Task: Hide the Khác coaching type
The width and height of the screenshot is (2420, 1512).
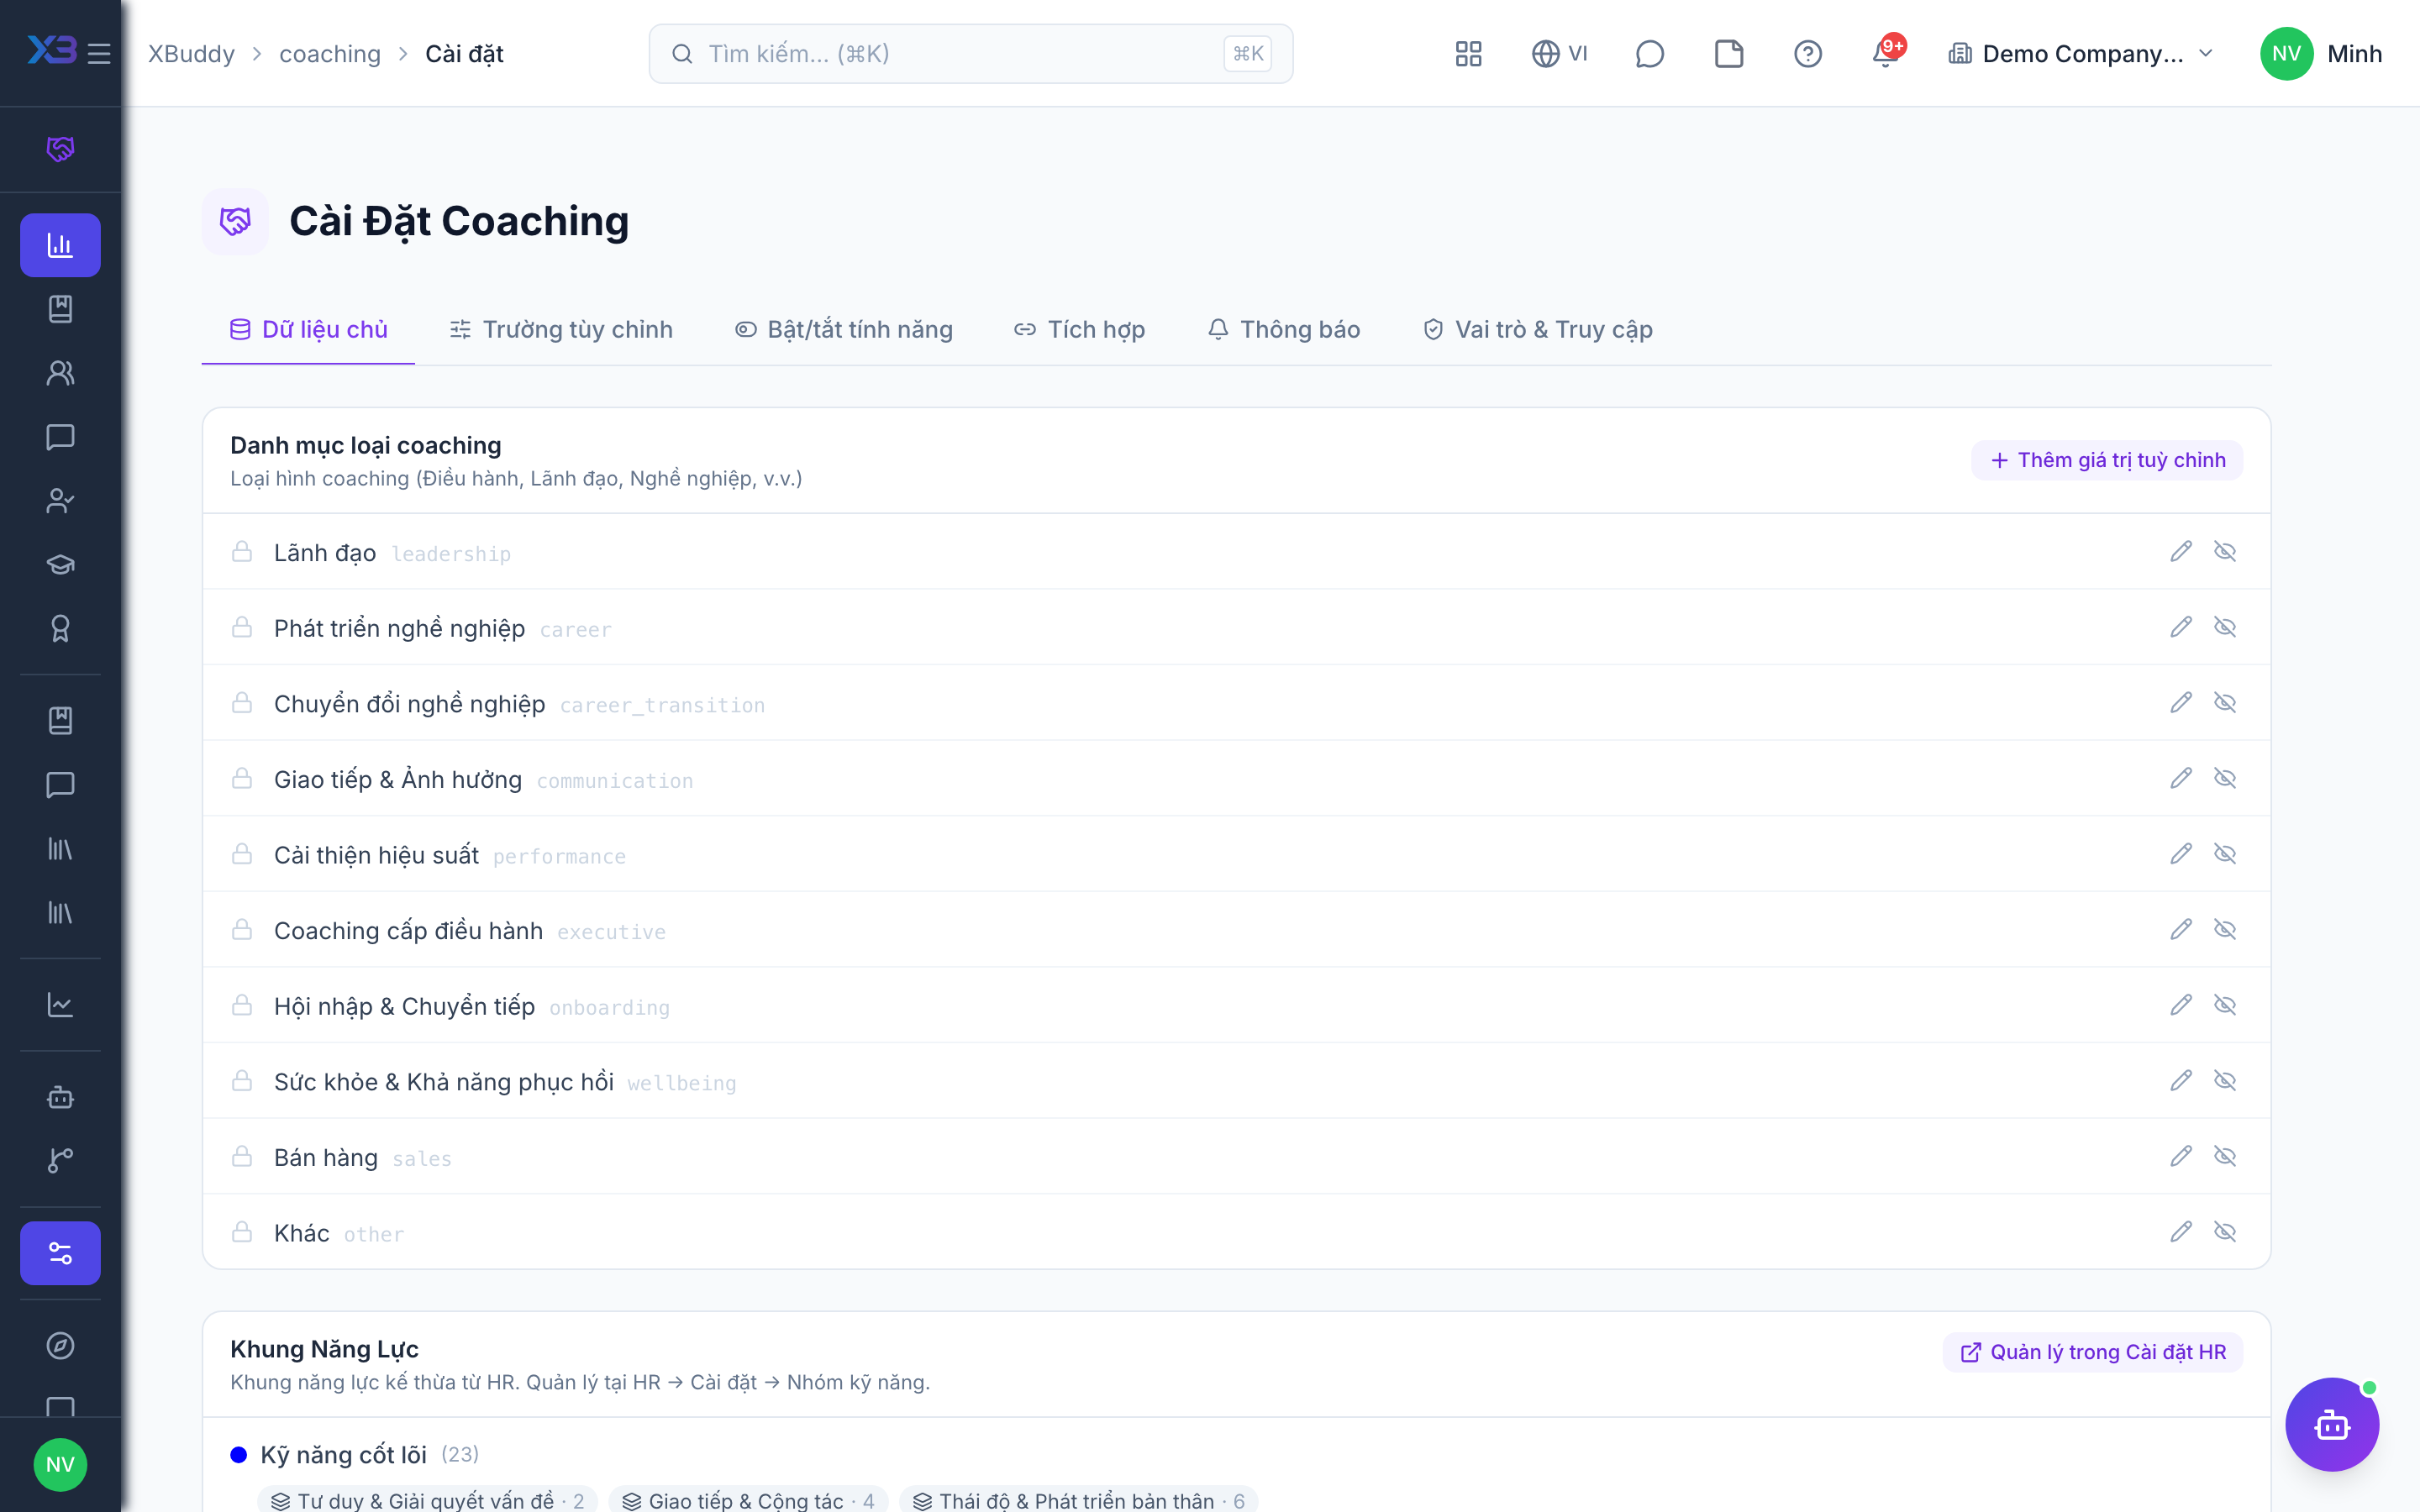Action: click(2225, 1232)
